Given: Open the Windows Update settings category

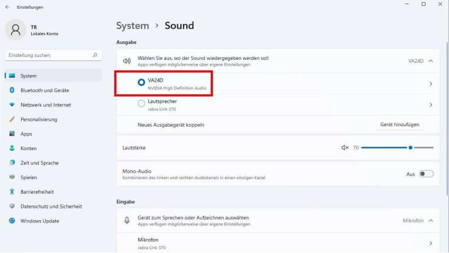Looking at the screenshot, I should [x=53, y=221].
